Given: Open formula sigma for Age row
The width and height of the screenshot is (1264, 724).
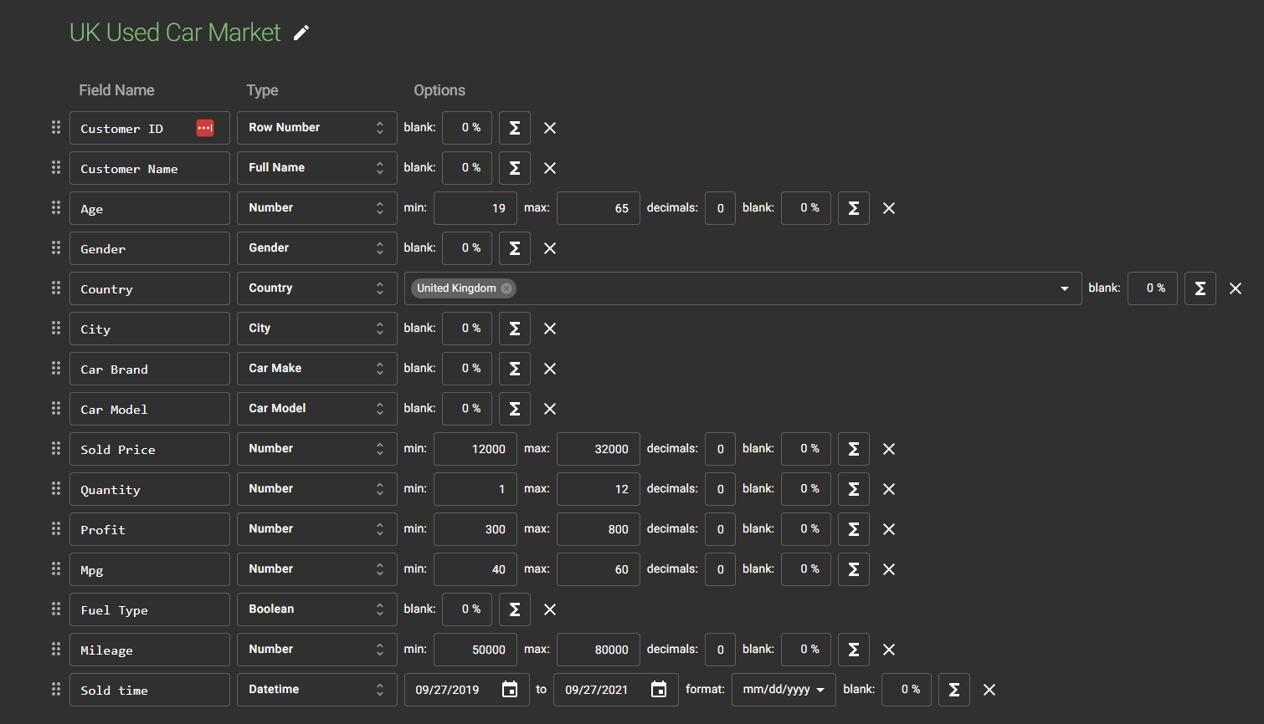Looking at the screenshot, I should point(854,208).
